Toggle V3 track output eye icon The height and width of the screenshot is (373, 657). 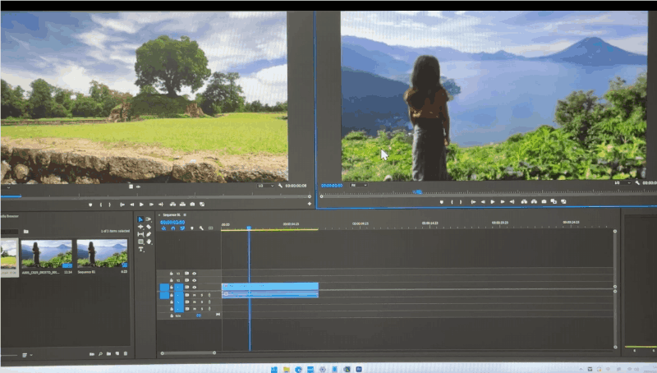point(194,274)
